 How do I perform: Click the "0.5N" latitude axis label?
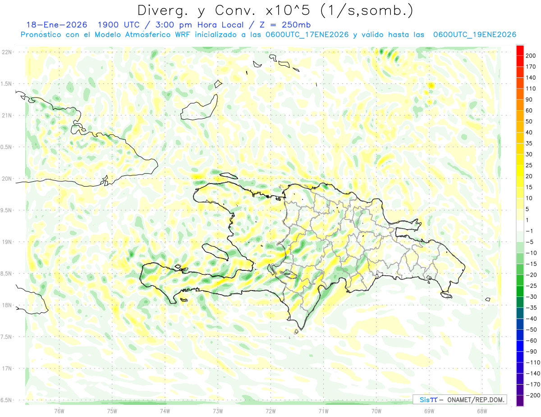[x=6, y=147]
